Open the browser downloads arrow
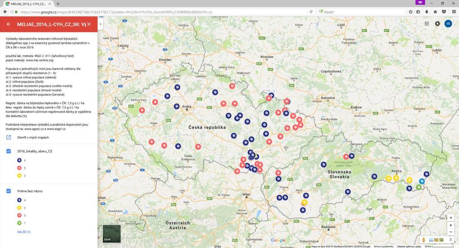The image size is (459, 248). [x=427, y=12]
